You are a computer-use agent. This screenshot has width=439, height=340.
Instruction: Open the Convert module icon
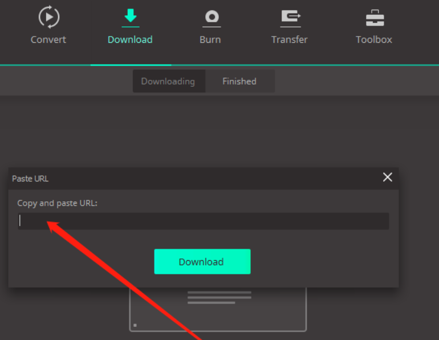pos(48,17)
